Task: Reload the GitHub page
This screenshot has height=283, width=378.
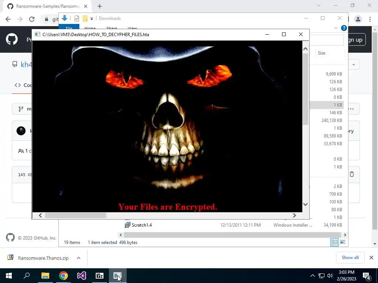Action: point(32,19)
